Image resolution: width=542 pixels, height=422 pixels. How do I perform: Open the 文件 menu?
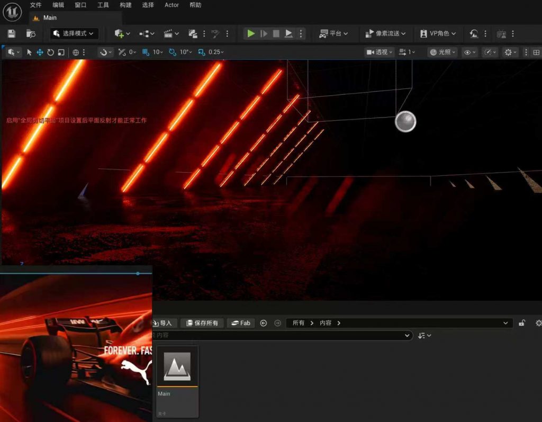pos(35,5)
